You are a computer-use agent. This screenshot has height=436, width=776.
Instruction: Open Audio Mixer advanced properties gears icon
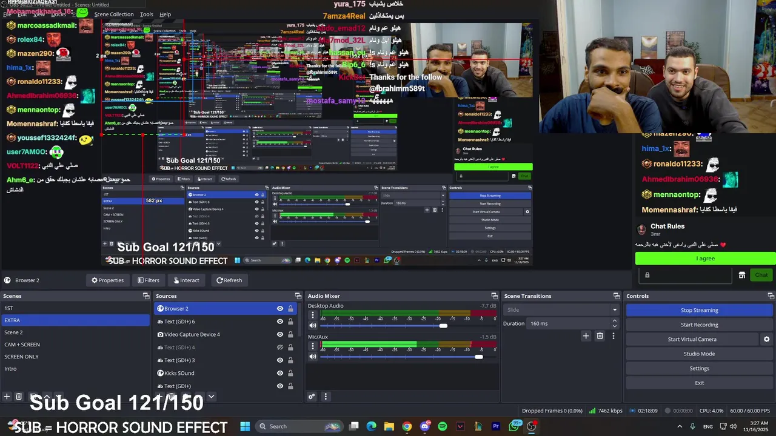(312, 397)
